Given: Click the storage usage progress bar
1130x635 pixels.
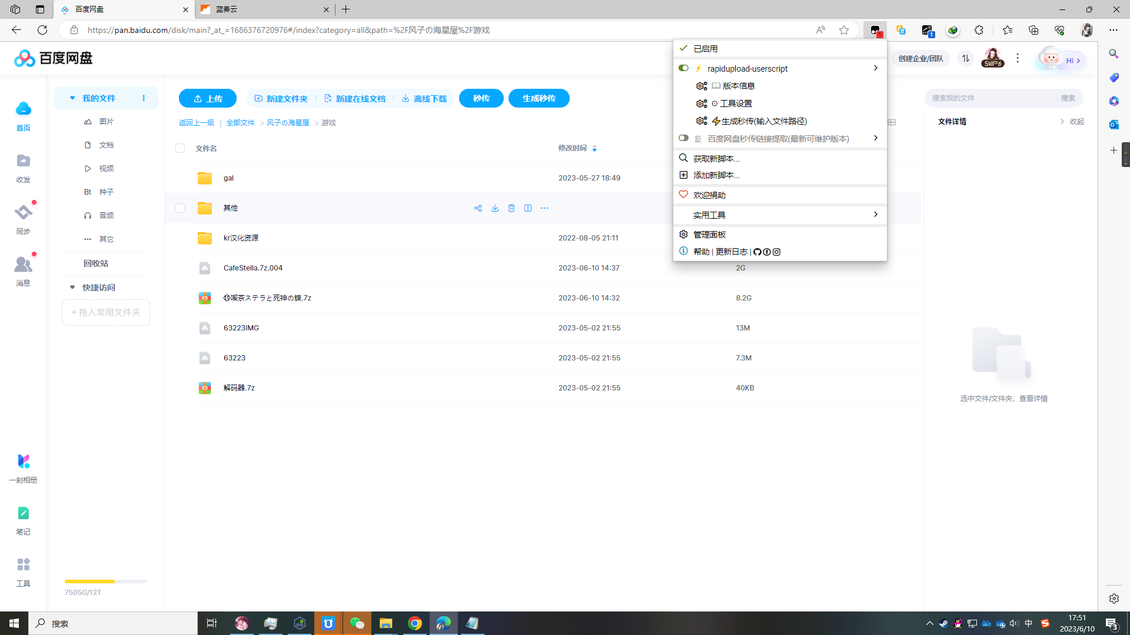Looking at the screenshot, I should pos(106,581).
